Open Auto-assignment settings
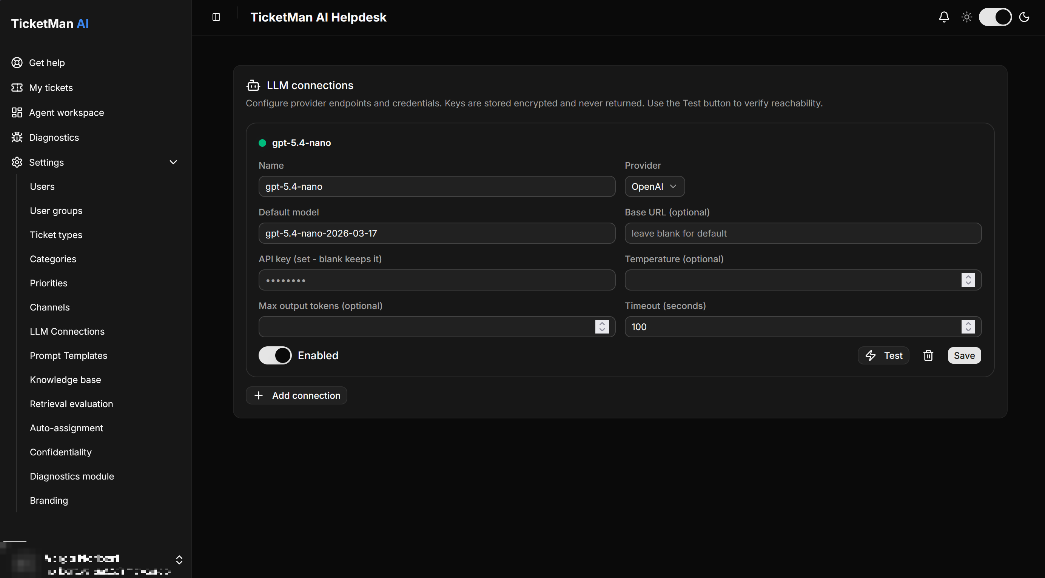The width and height of the screenshot is (1045, 578). [x=66, y=427]
